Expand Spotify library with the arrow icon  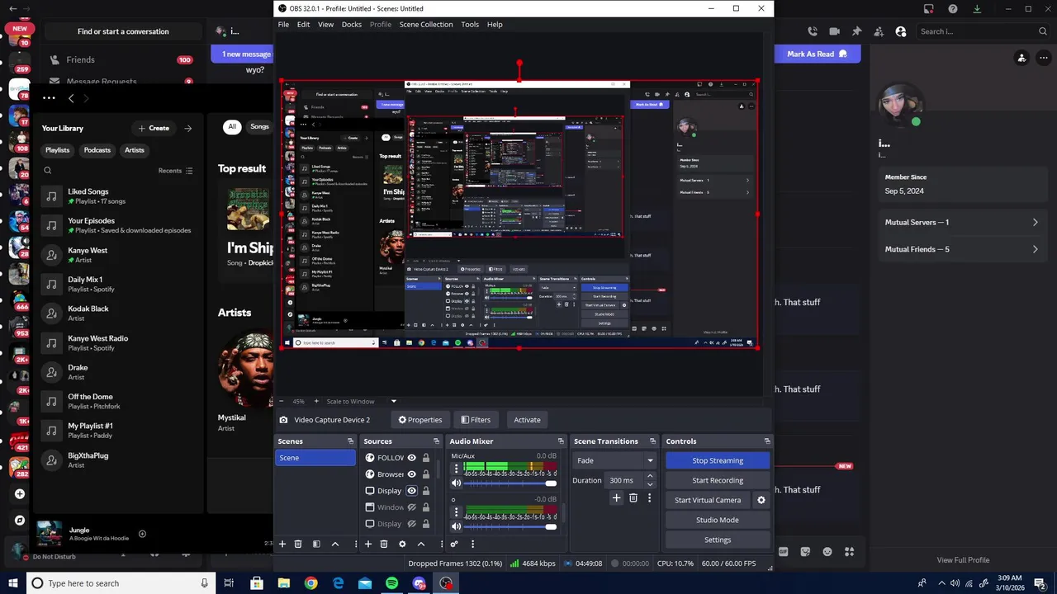187,128
